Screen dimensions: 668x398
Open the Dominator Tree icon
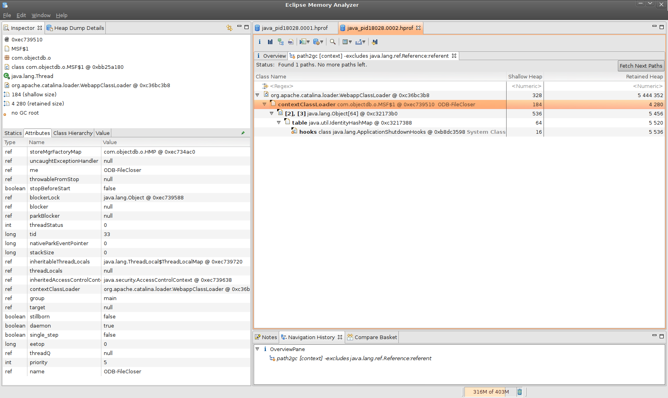point(281,42)
